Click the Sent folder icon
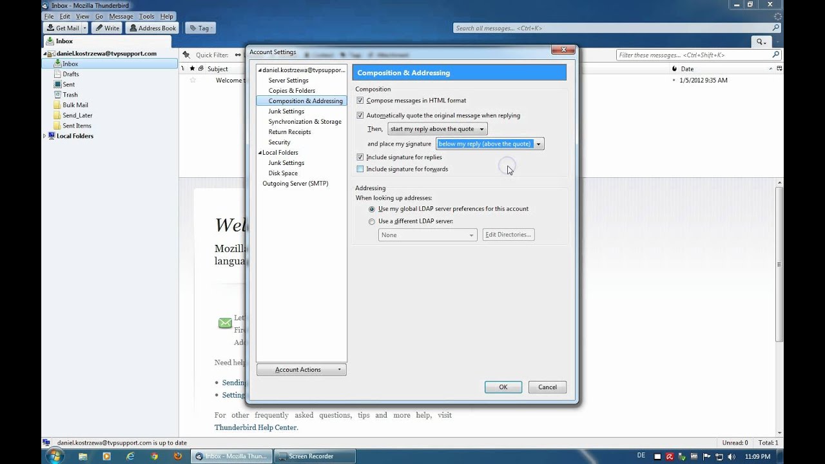This screenshot has width=825, height=464. [x=57, y=84]
